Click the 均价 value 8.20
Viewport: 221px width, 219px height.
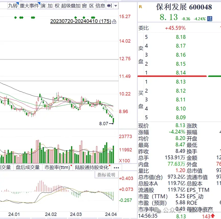[180, 138]
